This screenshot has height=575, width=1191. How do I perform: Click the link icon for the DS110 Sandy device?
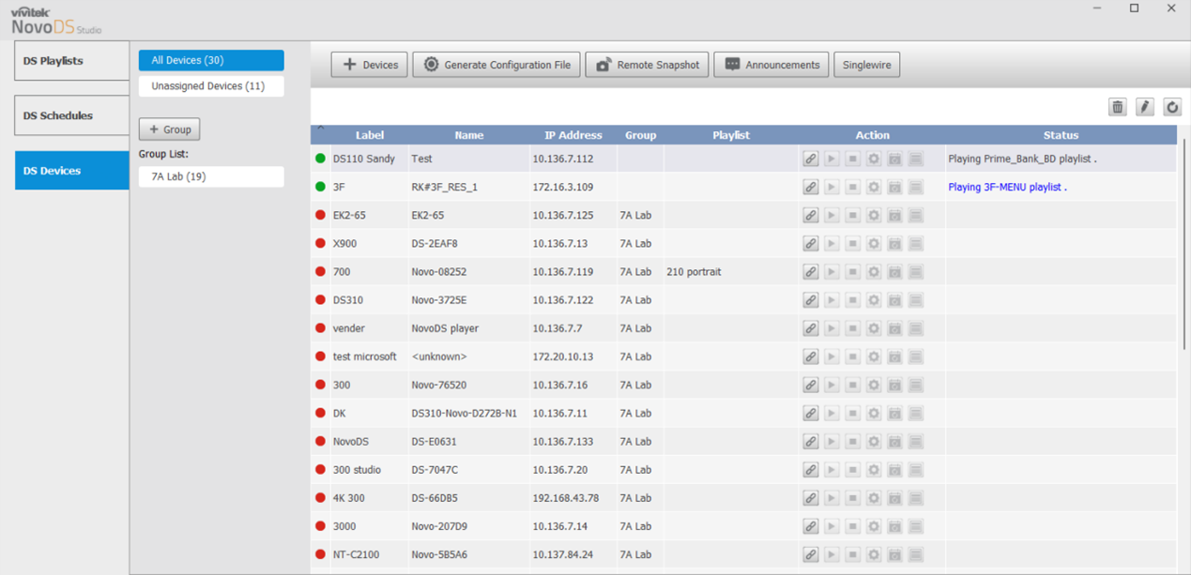click(x=810, y=159)
